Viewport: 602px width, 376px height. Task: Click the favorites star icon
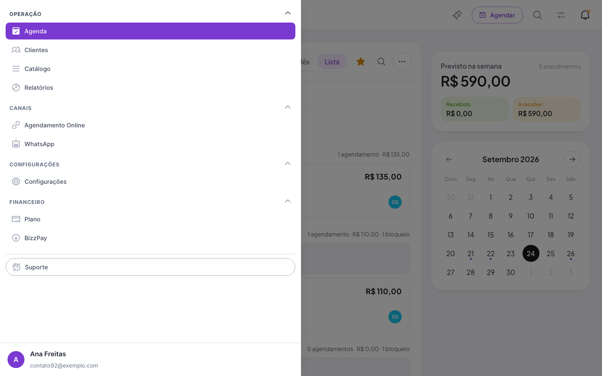tap(361, 62)
